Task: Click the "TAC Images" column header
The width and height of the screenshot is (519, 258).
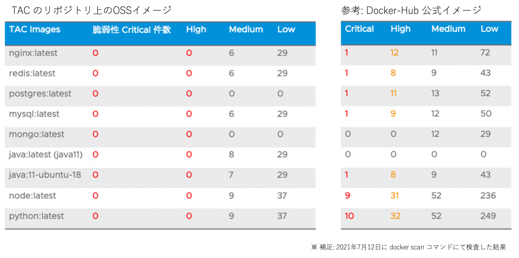Action: [34, 29]
